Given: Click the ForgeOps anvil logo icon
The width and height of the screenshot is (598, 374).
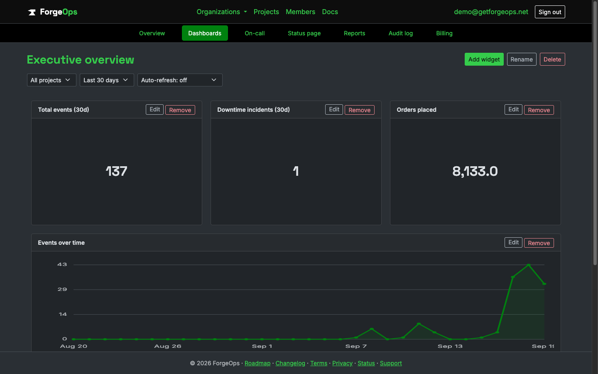Looking at the screenshot, I should pos(32,12).
